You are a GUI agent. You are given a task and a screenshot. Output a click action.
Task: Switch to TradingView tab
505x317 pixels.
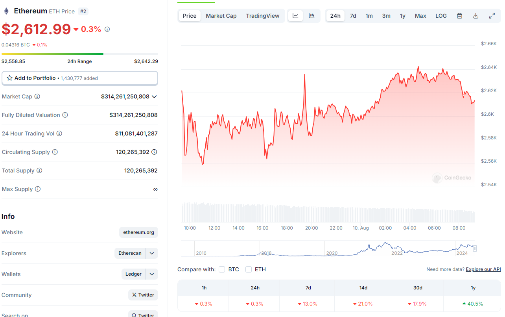coord(263,16)
